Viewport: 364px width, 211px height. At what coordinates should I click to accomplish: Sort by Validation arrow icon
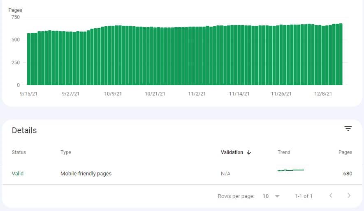tap(249, 152)
